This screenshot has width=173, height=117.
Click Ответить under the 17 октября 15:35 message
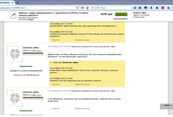(56, 108)
